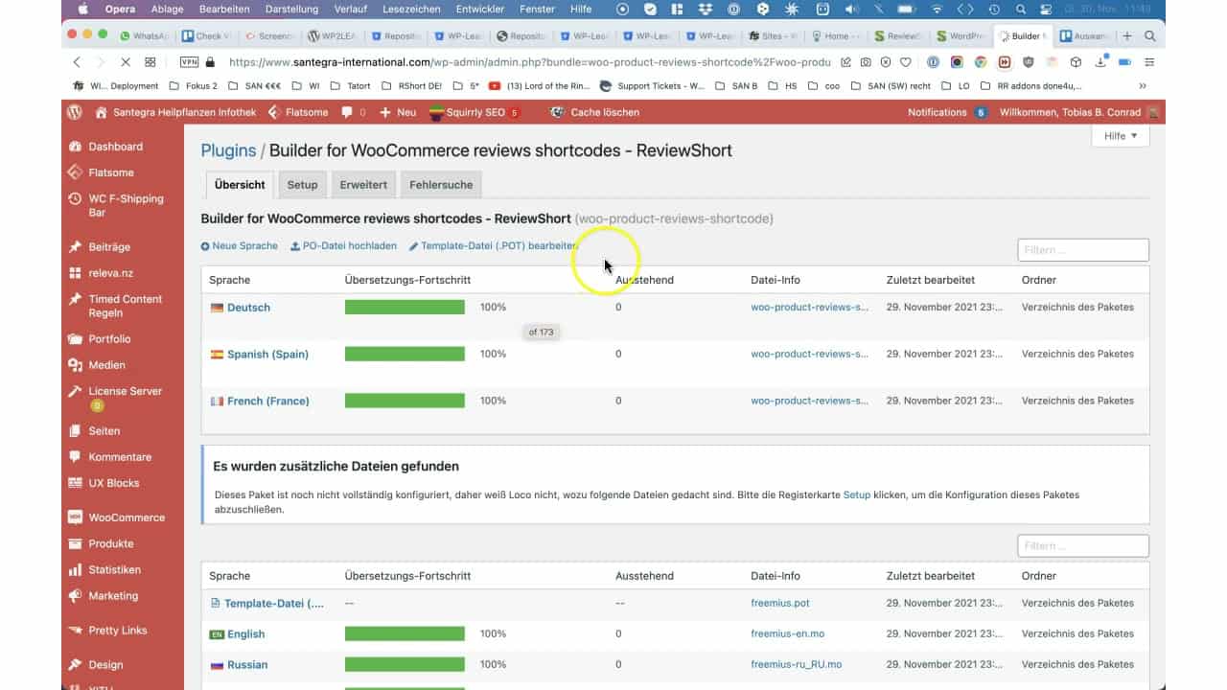
Task: Click Neue Sprache link
Action: click(240, 246)
